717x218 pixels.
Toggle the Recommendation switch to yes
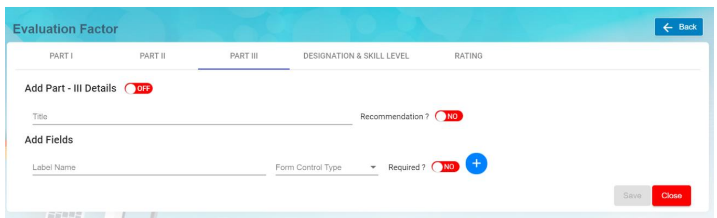(449, 116)
